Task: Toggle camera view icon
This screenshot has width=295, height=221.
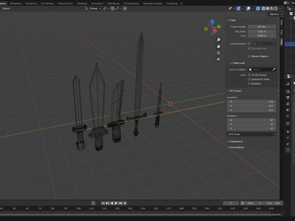Action: pyautogui.click(x=218, y=53)
